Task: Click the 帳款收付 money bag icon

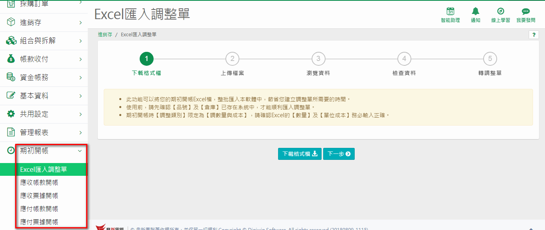Action: [11, 59]
